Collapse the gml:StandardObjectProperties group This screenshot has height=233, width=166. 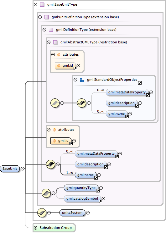[75, 80]
